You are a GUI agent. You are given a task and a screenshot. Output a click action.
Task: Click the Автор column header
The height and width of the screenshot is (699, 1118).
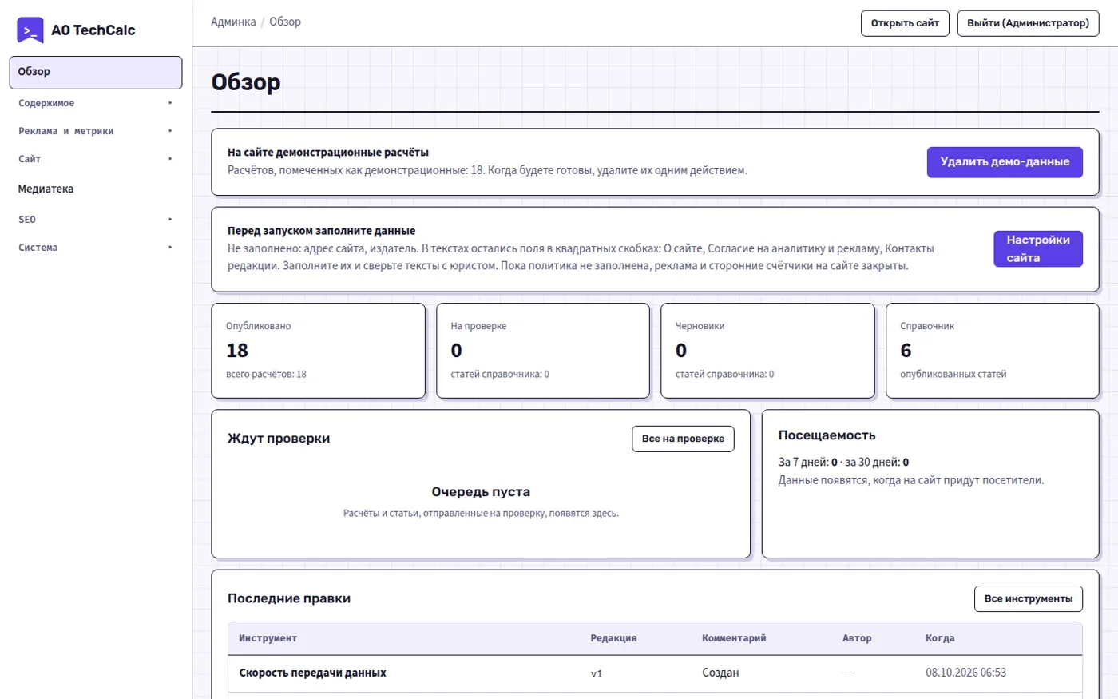[x=857, y=638]
